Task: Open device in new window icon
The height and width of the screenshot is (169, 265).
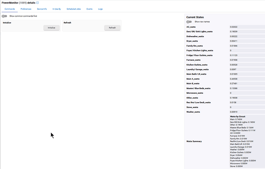Action: [x=37, y=3]
